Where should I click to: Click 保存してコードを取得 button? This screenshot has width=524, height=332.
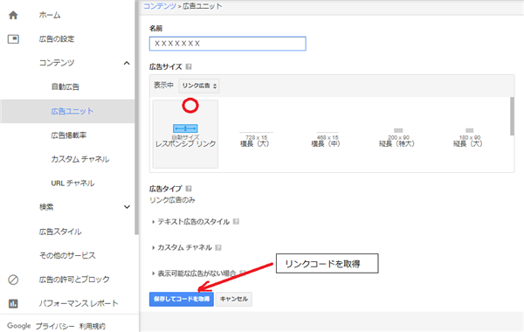click(182, 299)
